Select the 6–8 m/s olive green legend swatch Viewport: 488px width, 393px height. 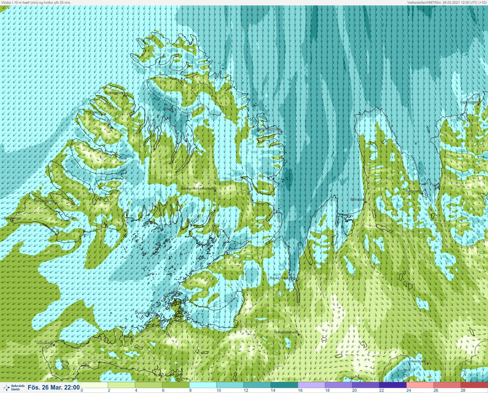(176, 385)
